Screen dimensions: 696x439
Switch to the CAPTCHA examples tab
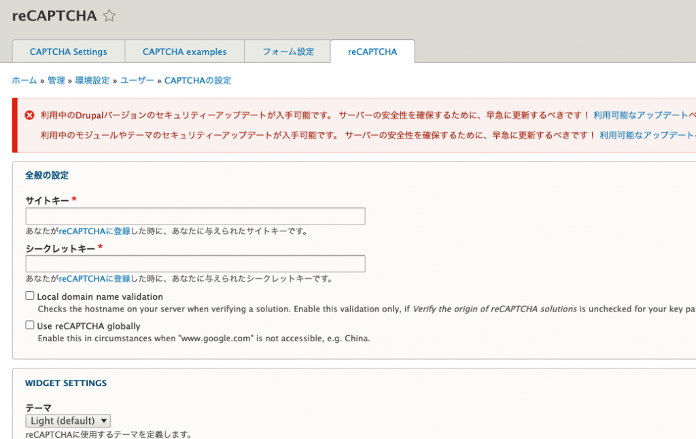[x=185, y=52]
